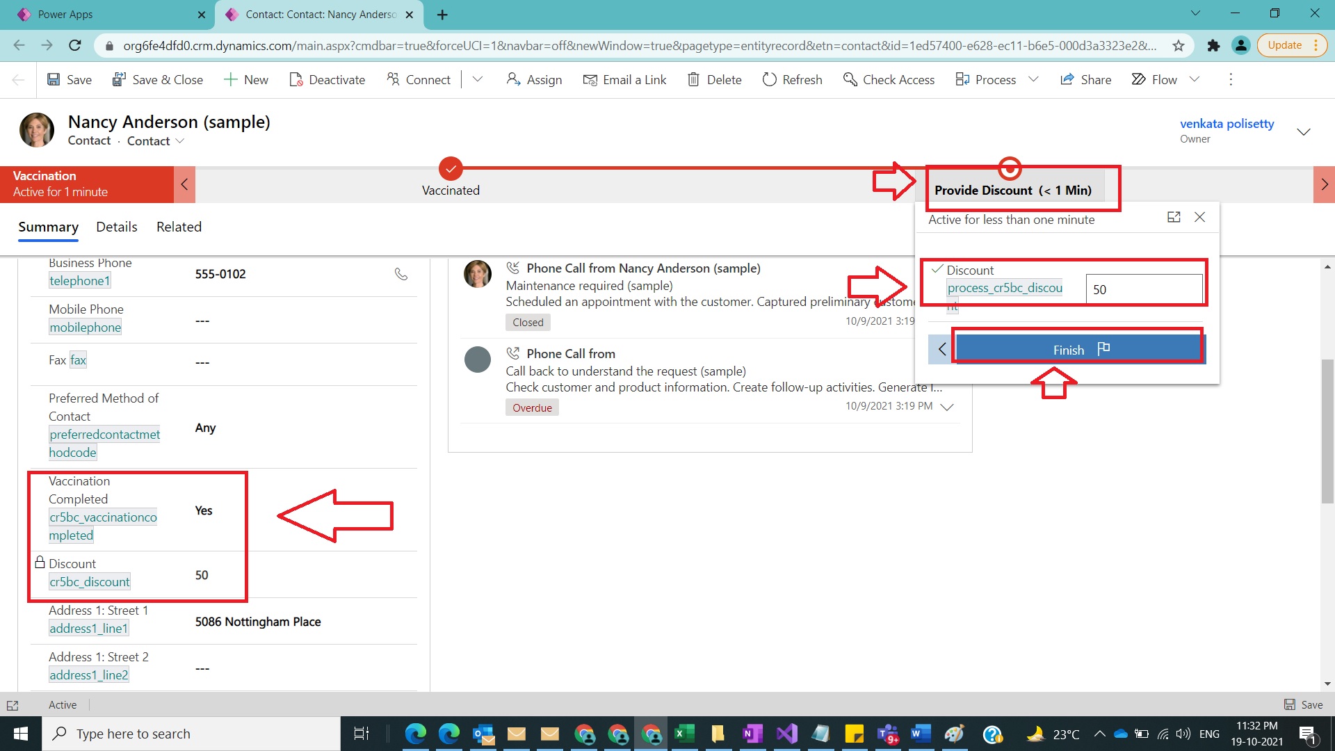
Task: Click the Deactivate command icon
Action: (296, 79)
